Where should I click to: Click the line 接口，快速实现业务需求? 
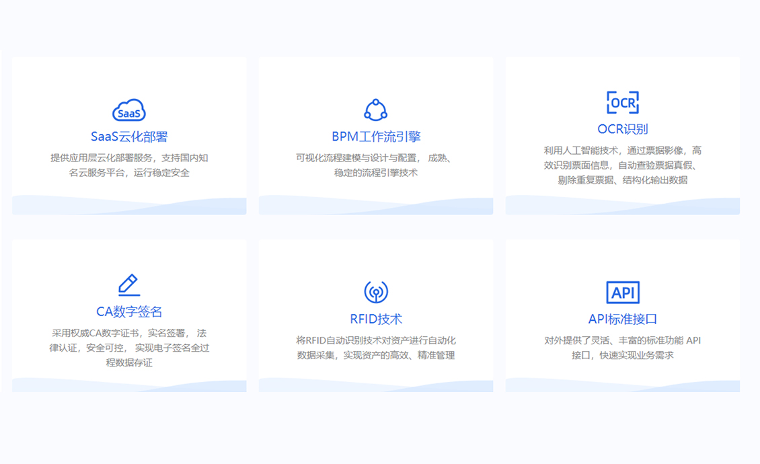coord(622,355)
